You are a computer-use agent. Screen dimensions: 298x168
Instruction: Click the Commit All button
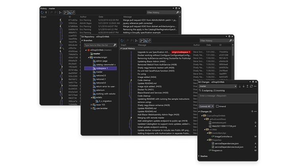click(205, 106)
